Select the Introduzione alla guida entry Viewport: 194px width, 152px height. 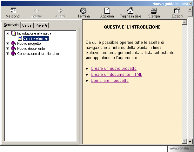[34, 33]
